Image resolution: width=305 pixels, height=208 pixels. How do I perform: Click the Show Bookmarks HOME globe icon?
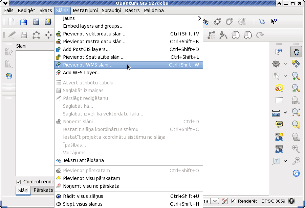(279, 149)
